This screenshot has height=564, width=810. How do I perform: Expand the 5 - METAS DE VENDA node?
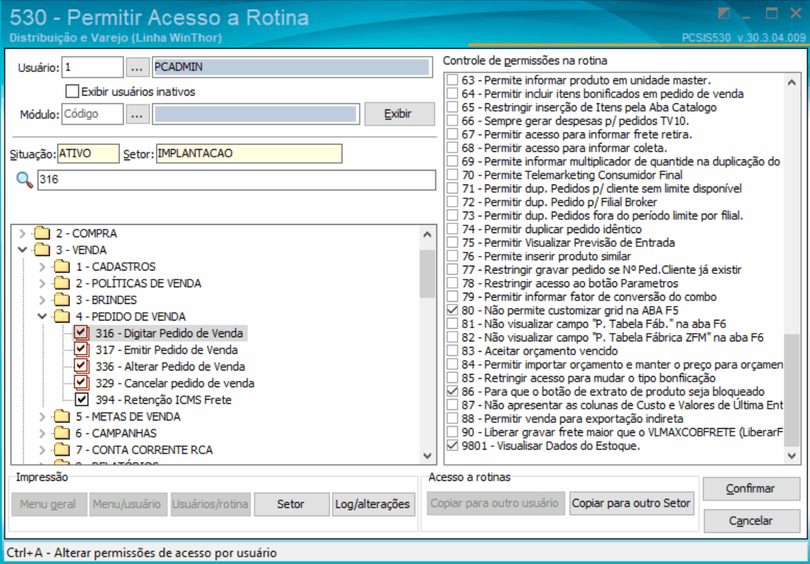point(42,416)
